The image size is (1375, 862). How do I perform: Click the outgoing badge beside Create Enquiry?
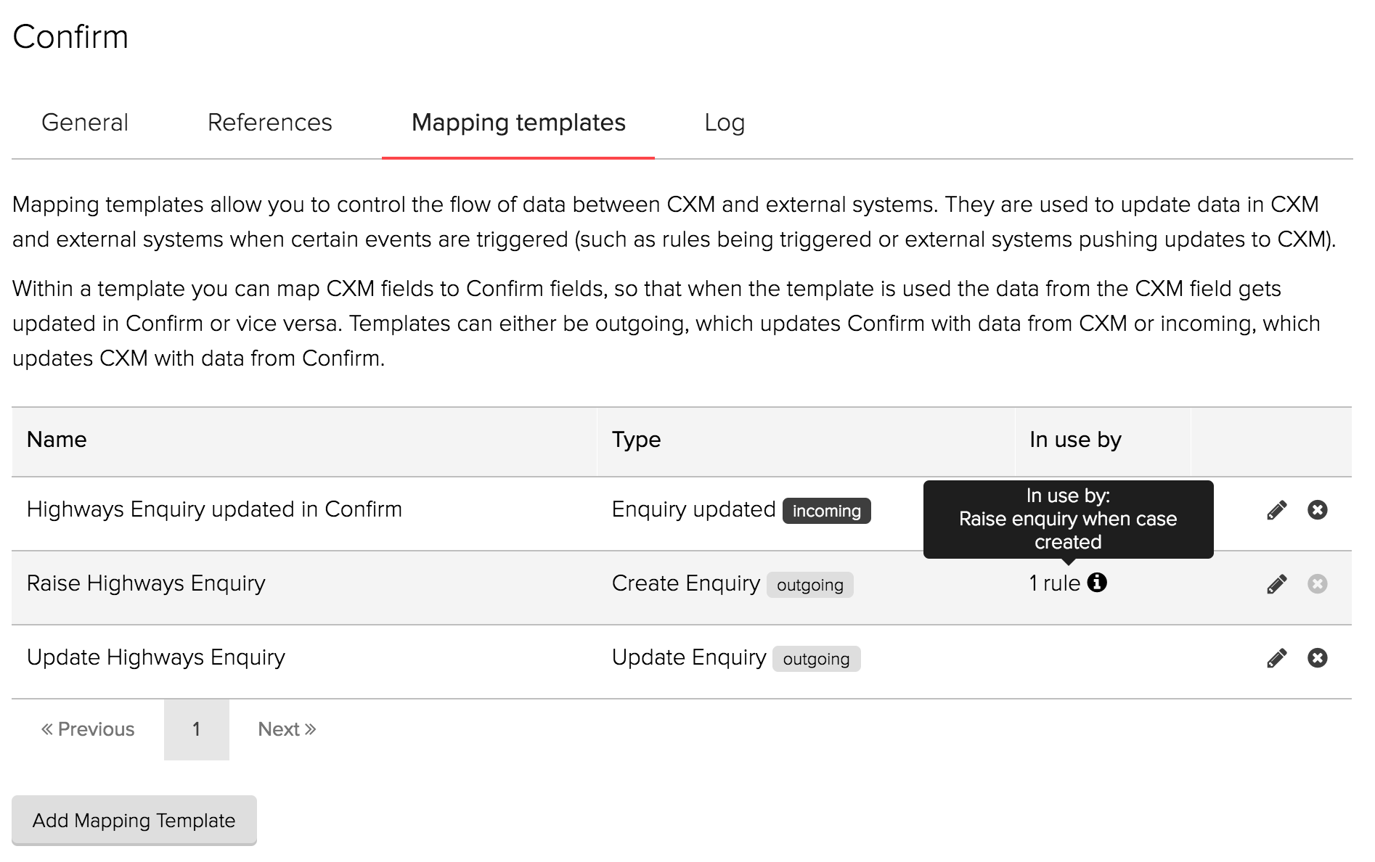pyautogui.click(x=810, y=585)
